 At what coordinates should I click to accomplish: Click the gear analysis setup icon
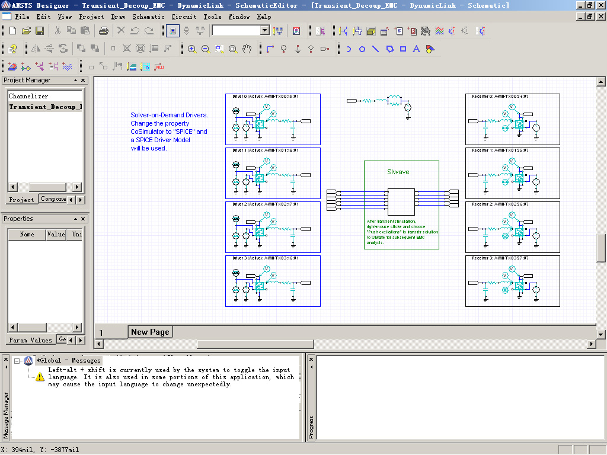pos(426,31)
